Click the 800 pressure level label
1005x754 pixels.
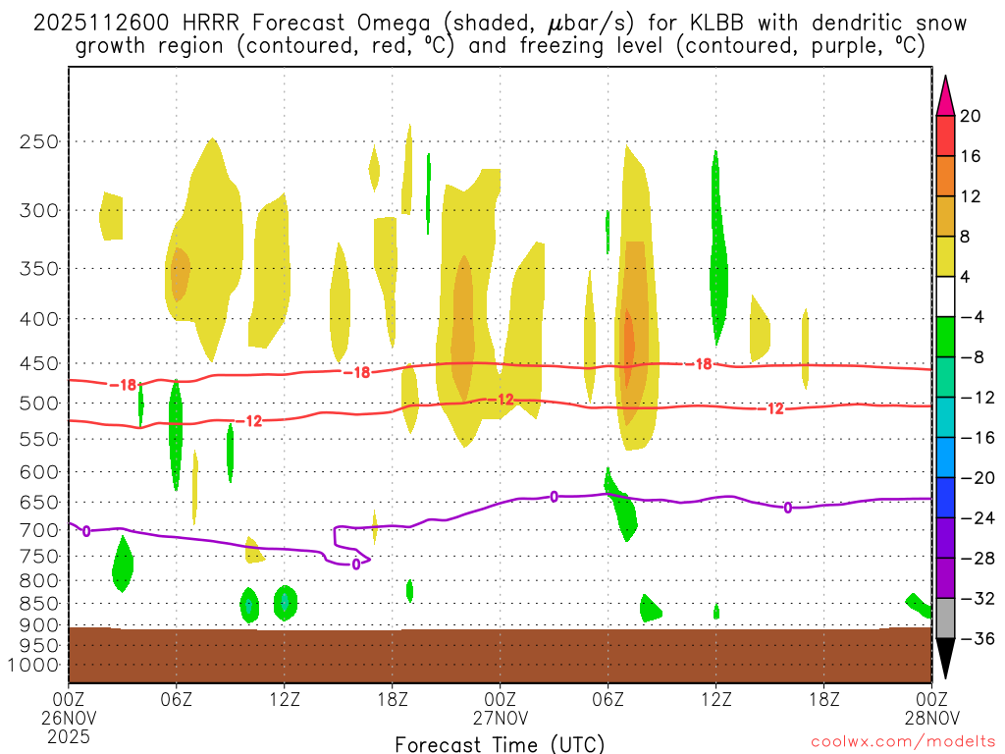(x=39, y=581)
